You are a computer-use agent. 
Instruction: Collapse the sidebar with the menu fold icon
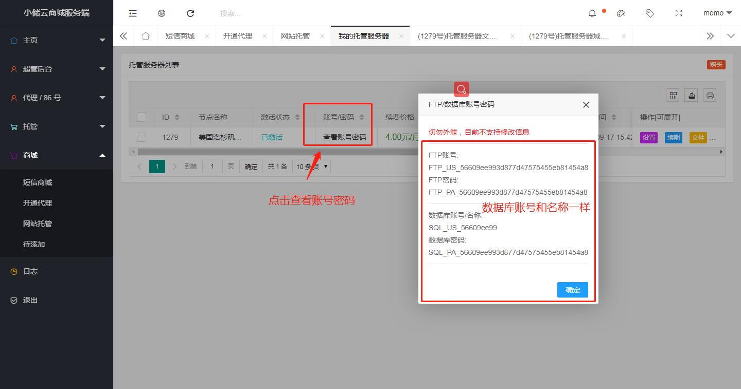133,13
